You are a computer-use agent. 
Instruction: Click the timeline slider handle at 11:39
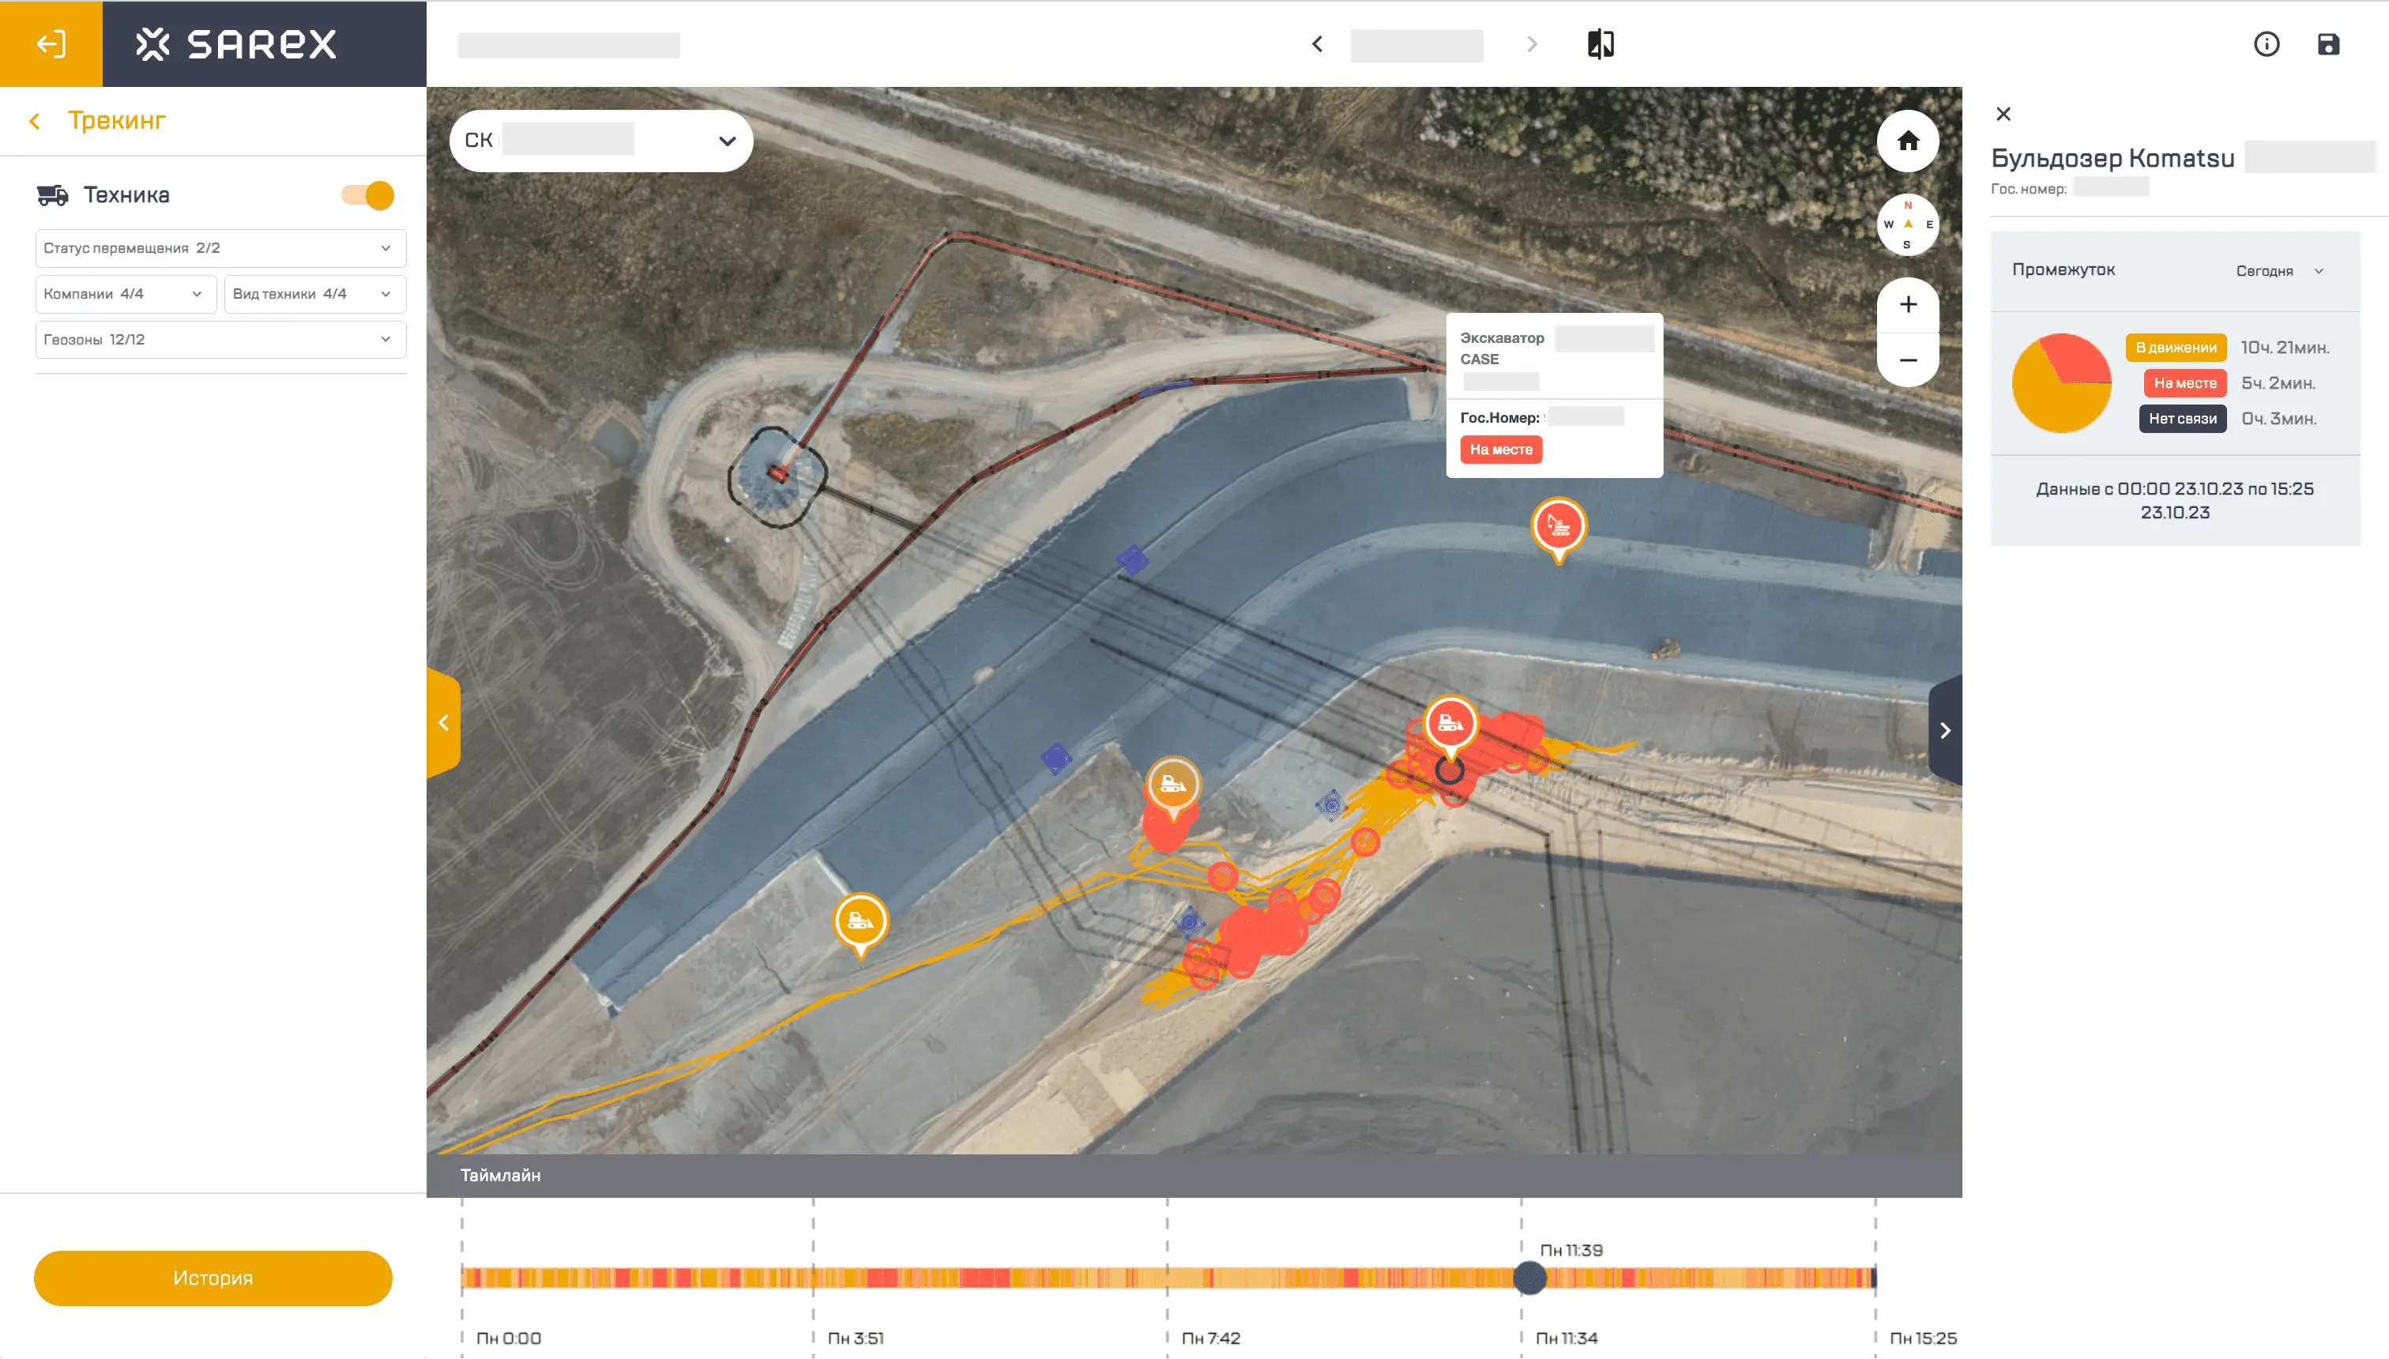1529,1278
